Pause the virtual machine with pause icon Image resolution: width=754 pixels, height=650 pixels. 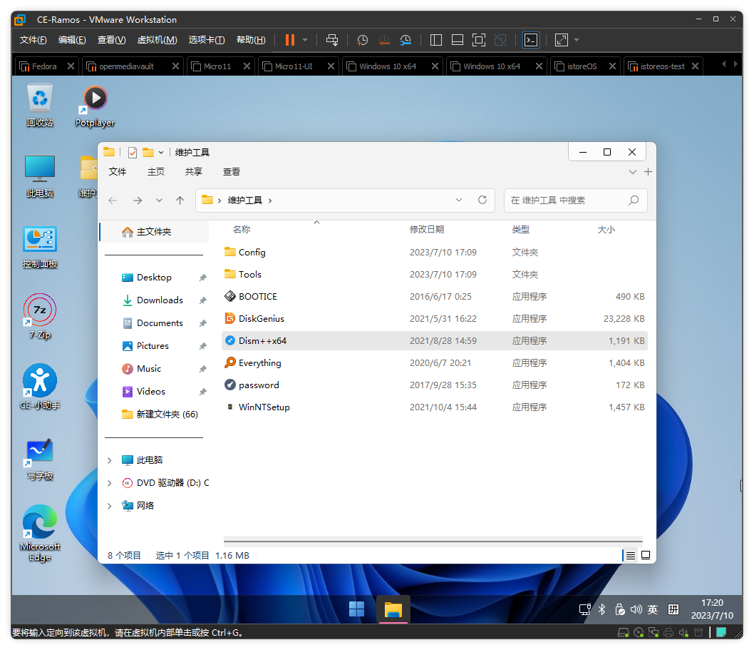click(x=289, y=40)
